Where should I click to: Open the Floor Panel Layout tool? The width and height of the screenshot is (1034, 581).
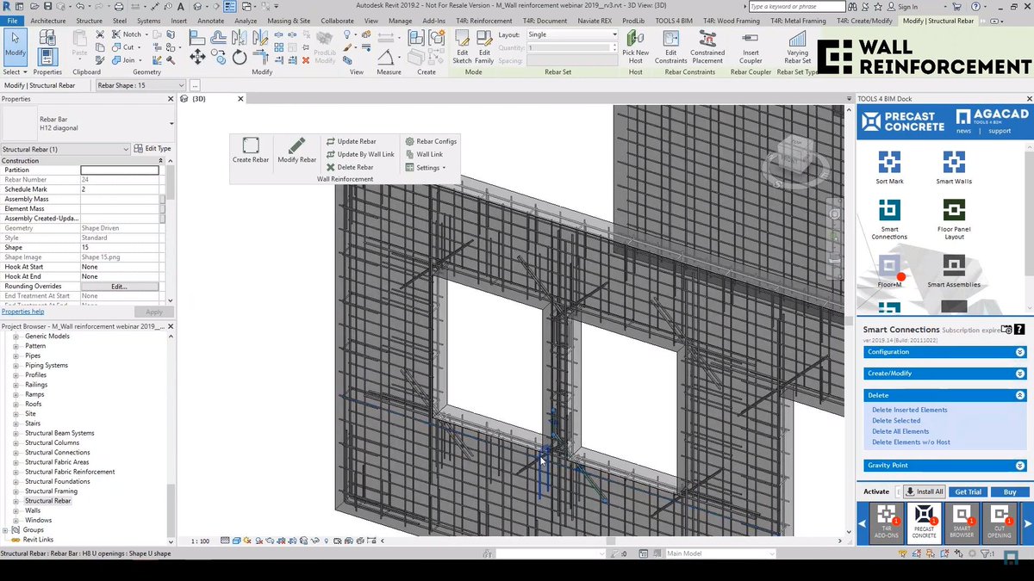954,219
